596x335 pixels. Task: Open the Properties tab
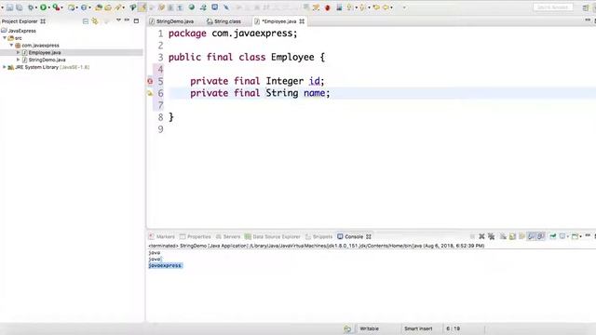pyautogui.click(x=196, y=236)
